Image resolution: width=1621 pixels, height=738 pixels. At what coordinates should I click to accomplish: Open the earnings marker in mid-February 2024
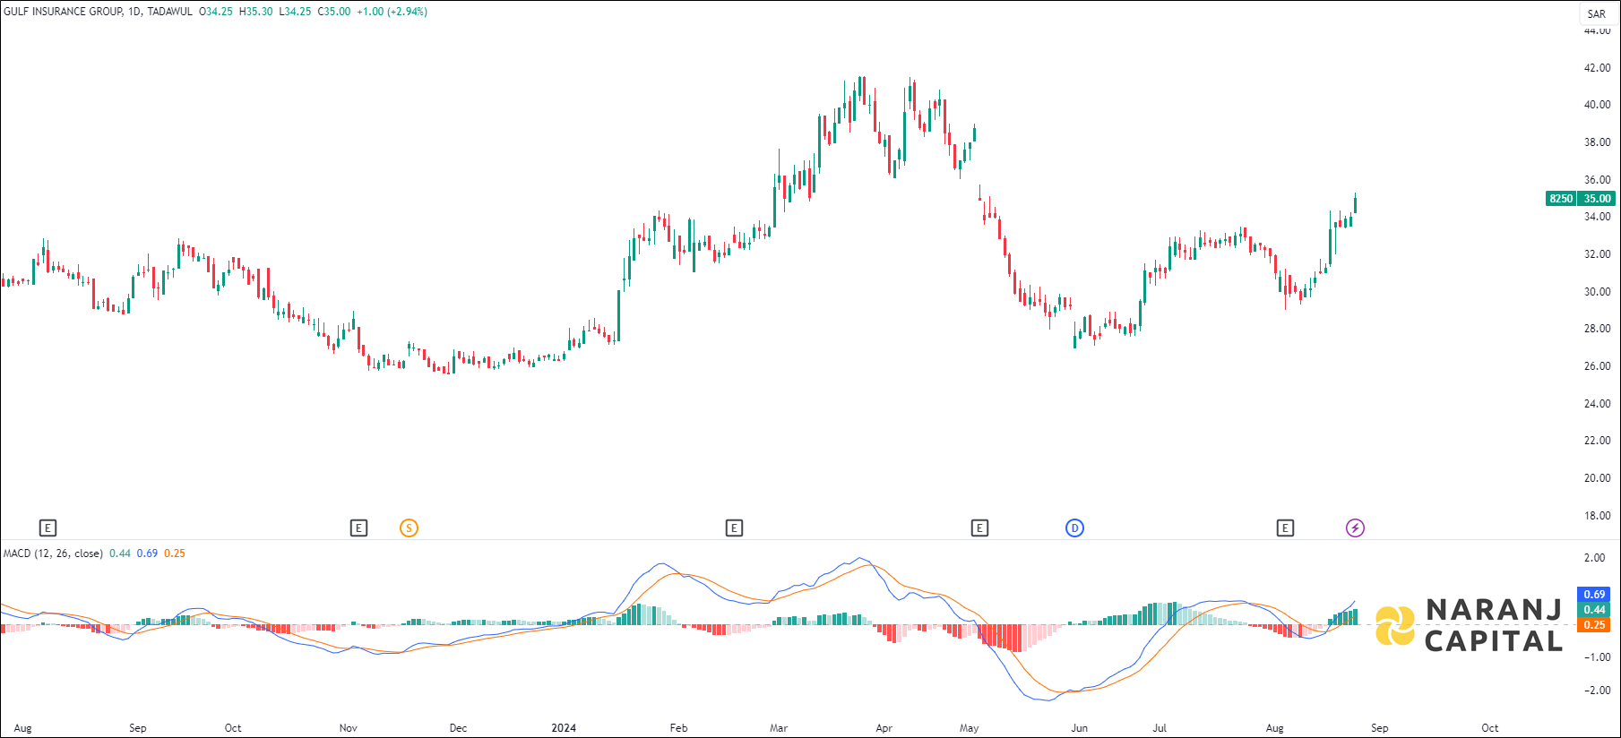coord(734,528)
